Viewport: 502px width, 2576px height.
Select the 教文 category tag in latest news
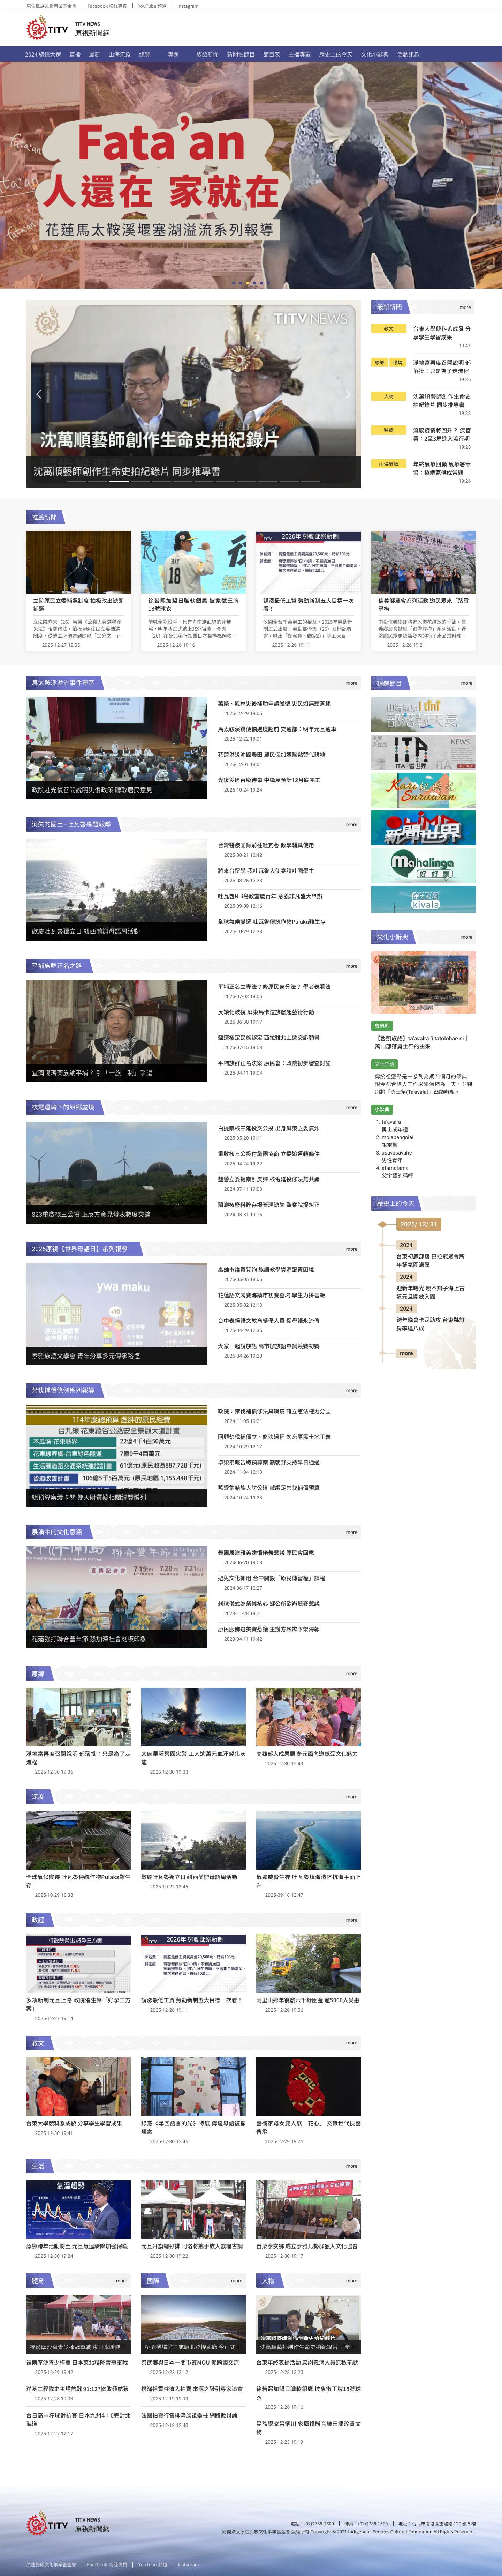pyautogui.click(x=388, y=329)
